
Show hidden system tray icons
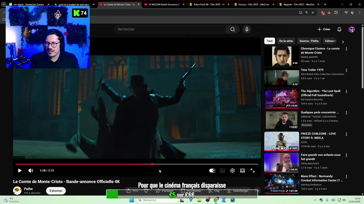click(x=315, y=200)
